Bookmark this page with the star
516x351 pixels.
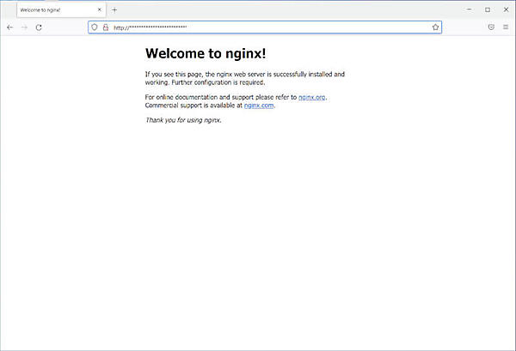(x=435, y=27)
